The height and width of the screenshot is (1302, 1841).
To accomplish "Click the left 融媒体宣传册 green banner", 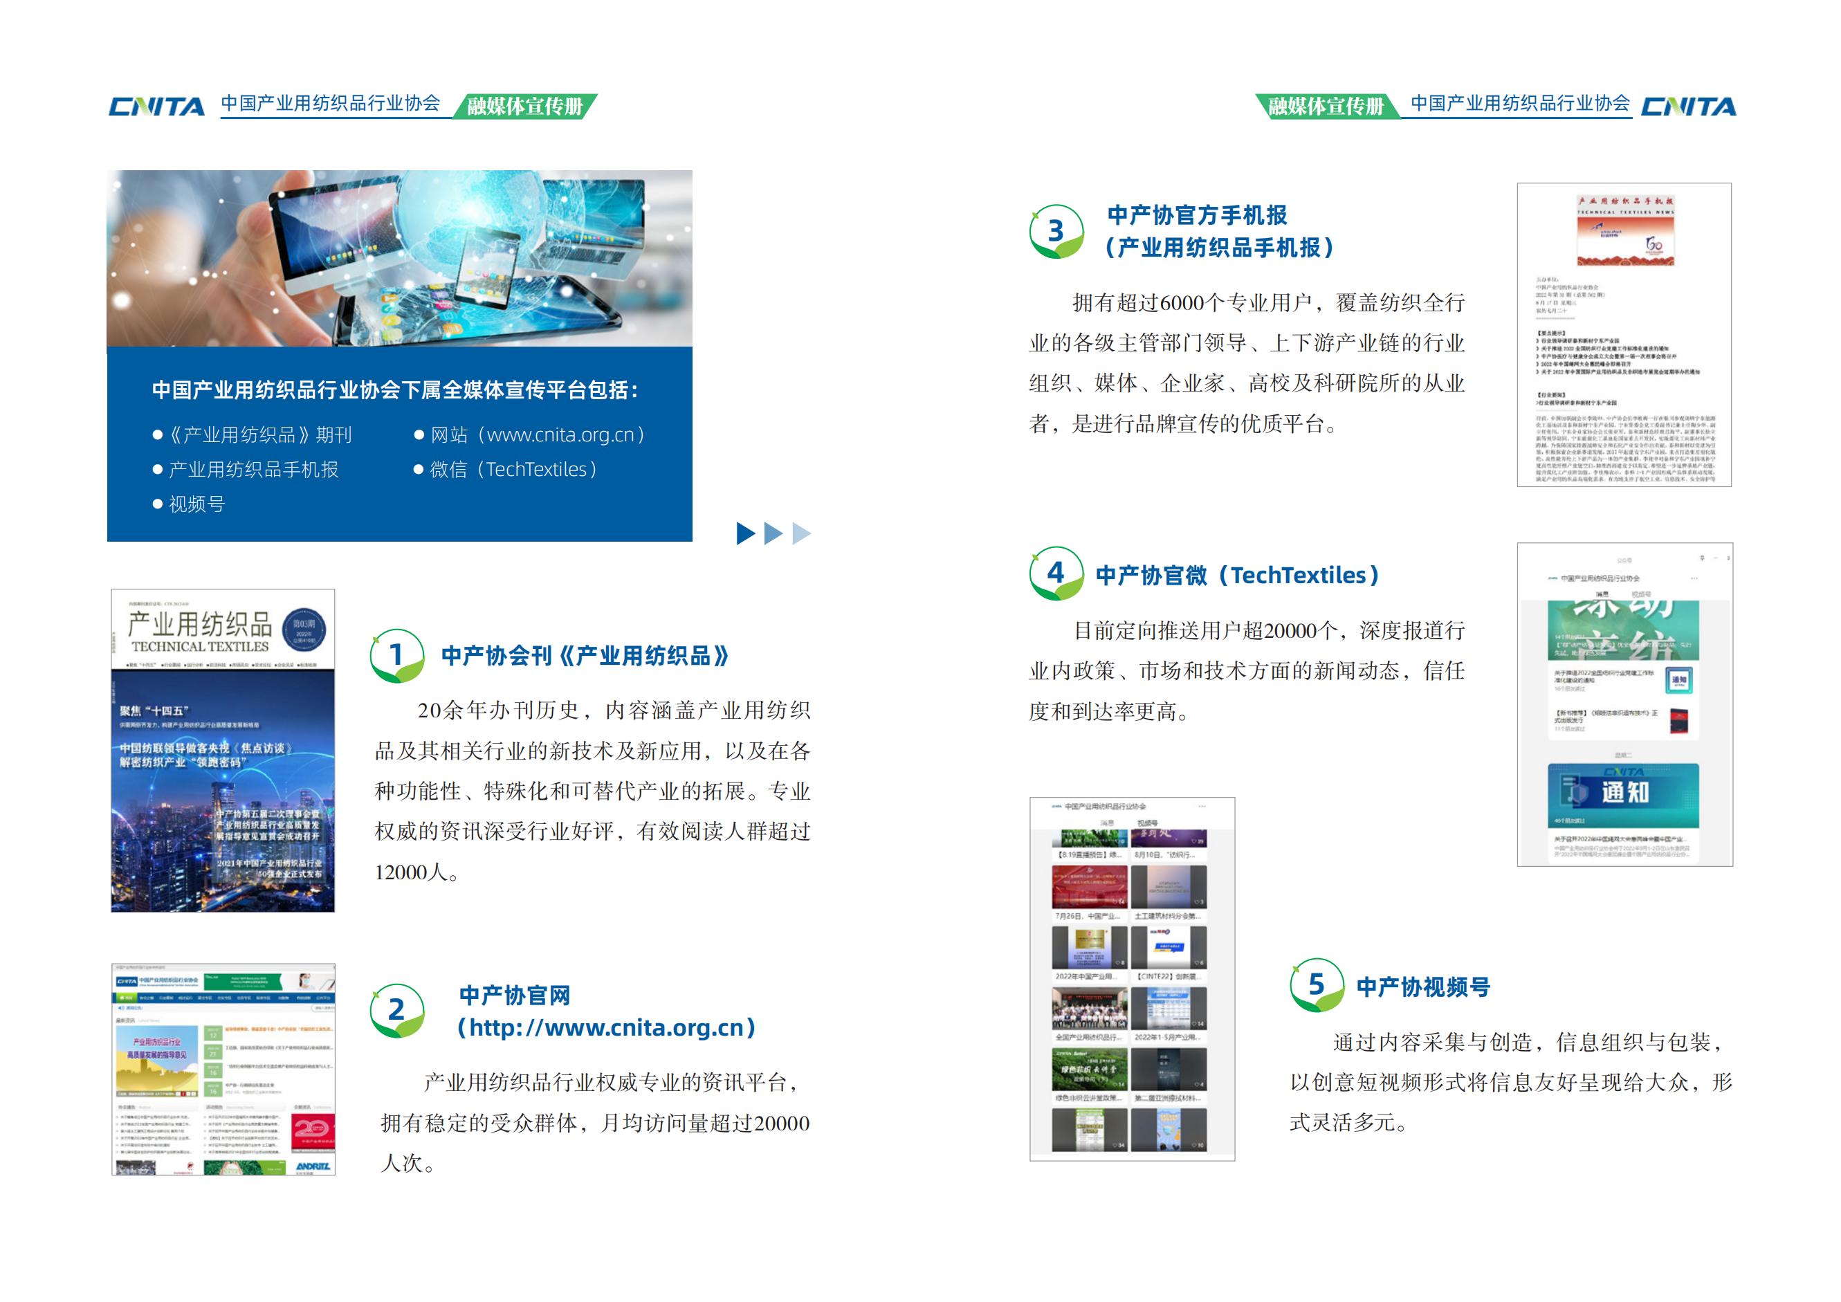I will [525, 106].
